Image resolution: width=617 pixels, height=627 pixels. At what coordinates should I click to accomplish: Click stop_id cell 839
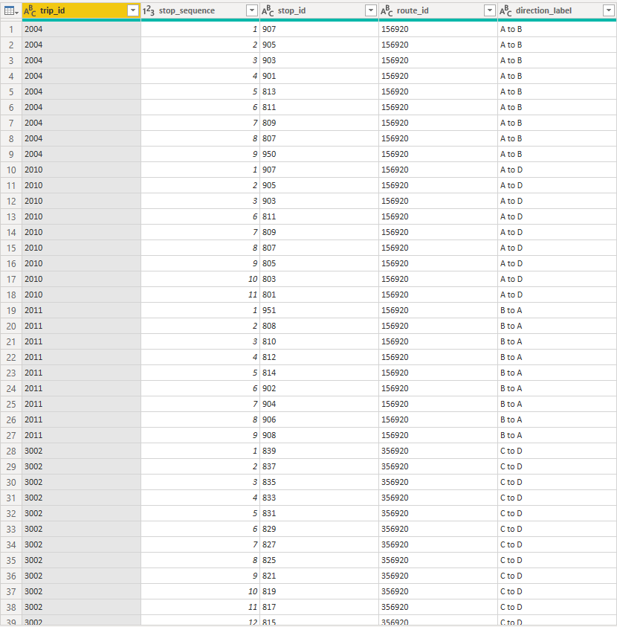[320, 451]
